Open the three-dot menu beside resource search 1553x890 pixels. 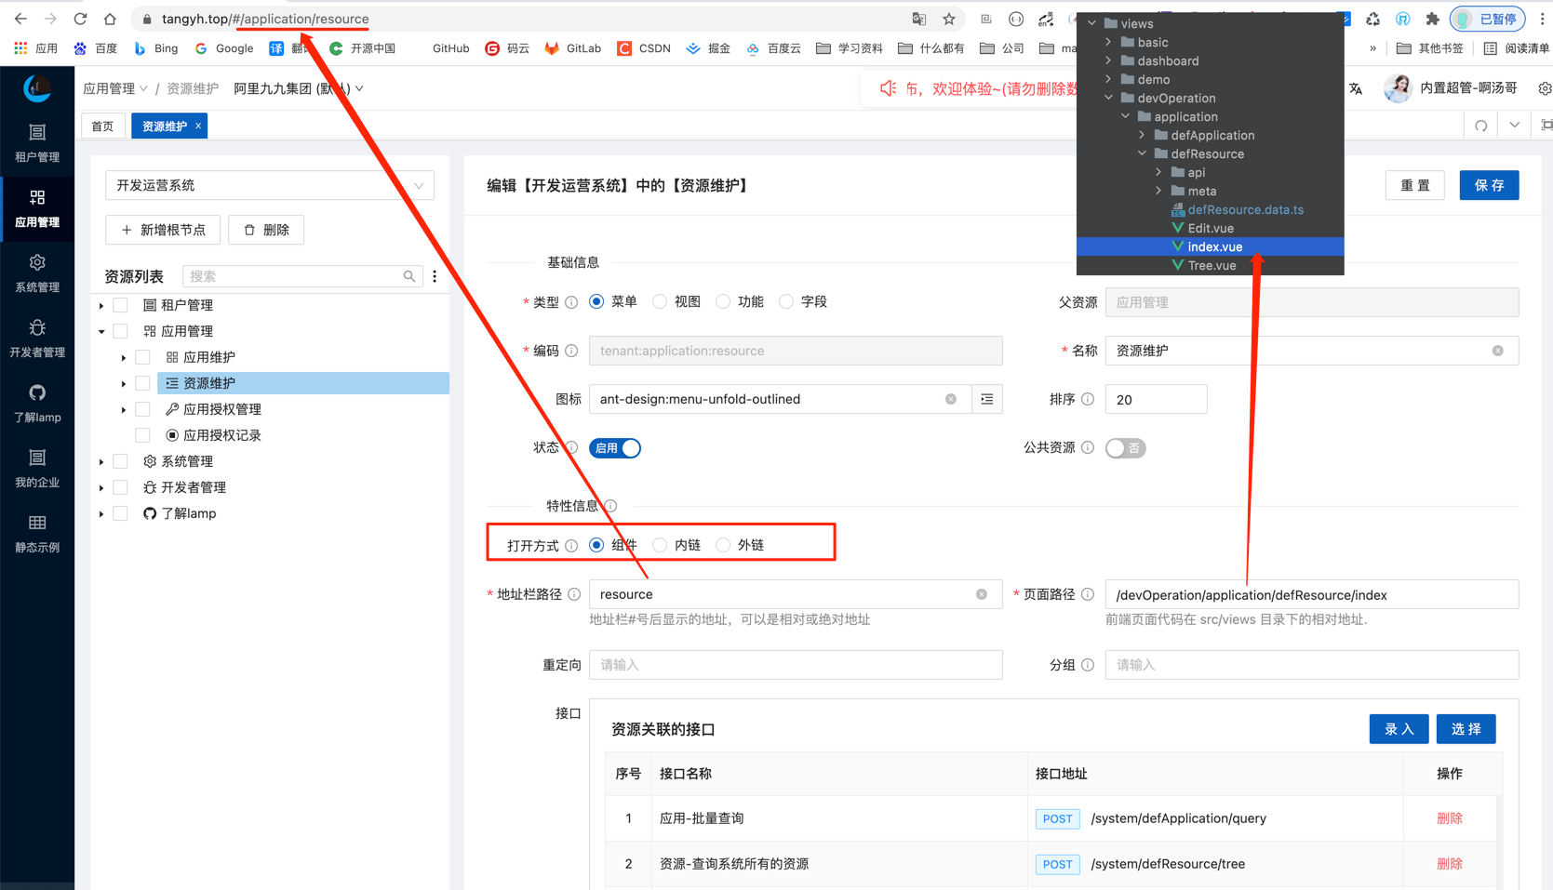(x=435, y=276)
